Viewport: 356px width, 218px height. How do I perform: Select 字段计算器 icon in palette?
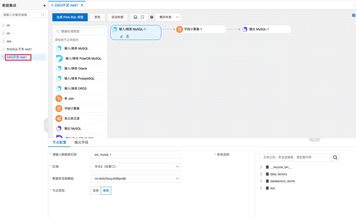click(59, 109)
